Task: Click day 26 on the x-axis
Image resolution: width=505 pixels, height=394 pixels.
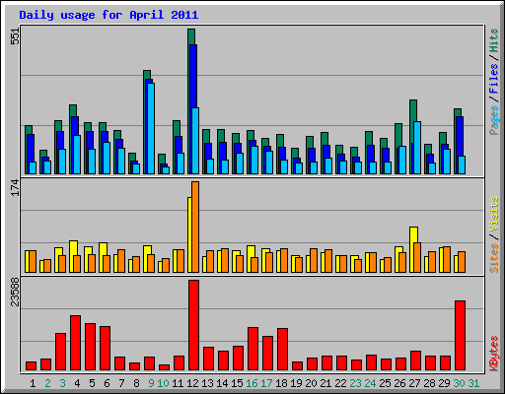Action: tap(399, 383)
